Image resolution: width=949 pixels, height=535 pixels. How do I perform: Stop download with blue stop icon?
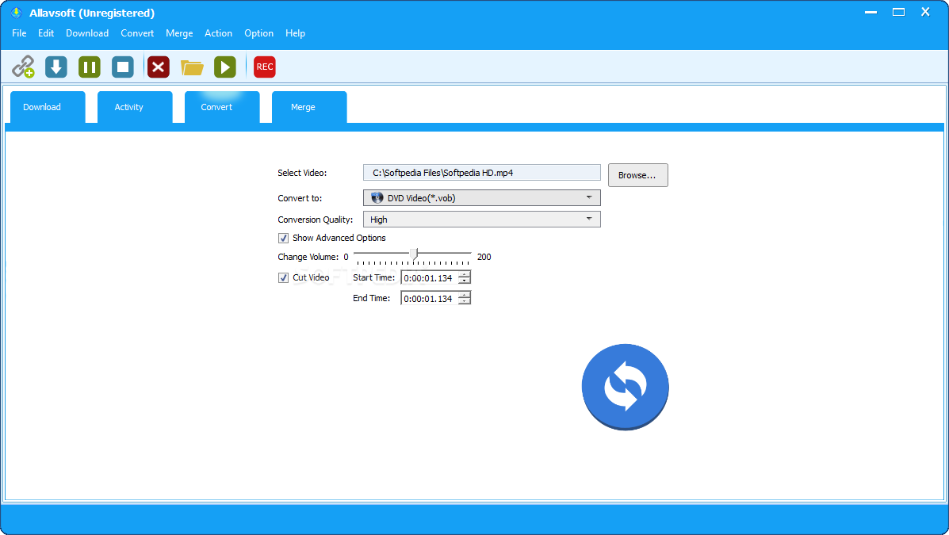pos(122,67)
